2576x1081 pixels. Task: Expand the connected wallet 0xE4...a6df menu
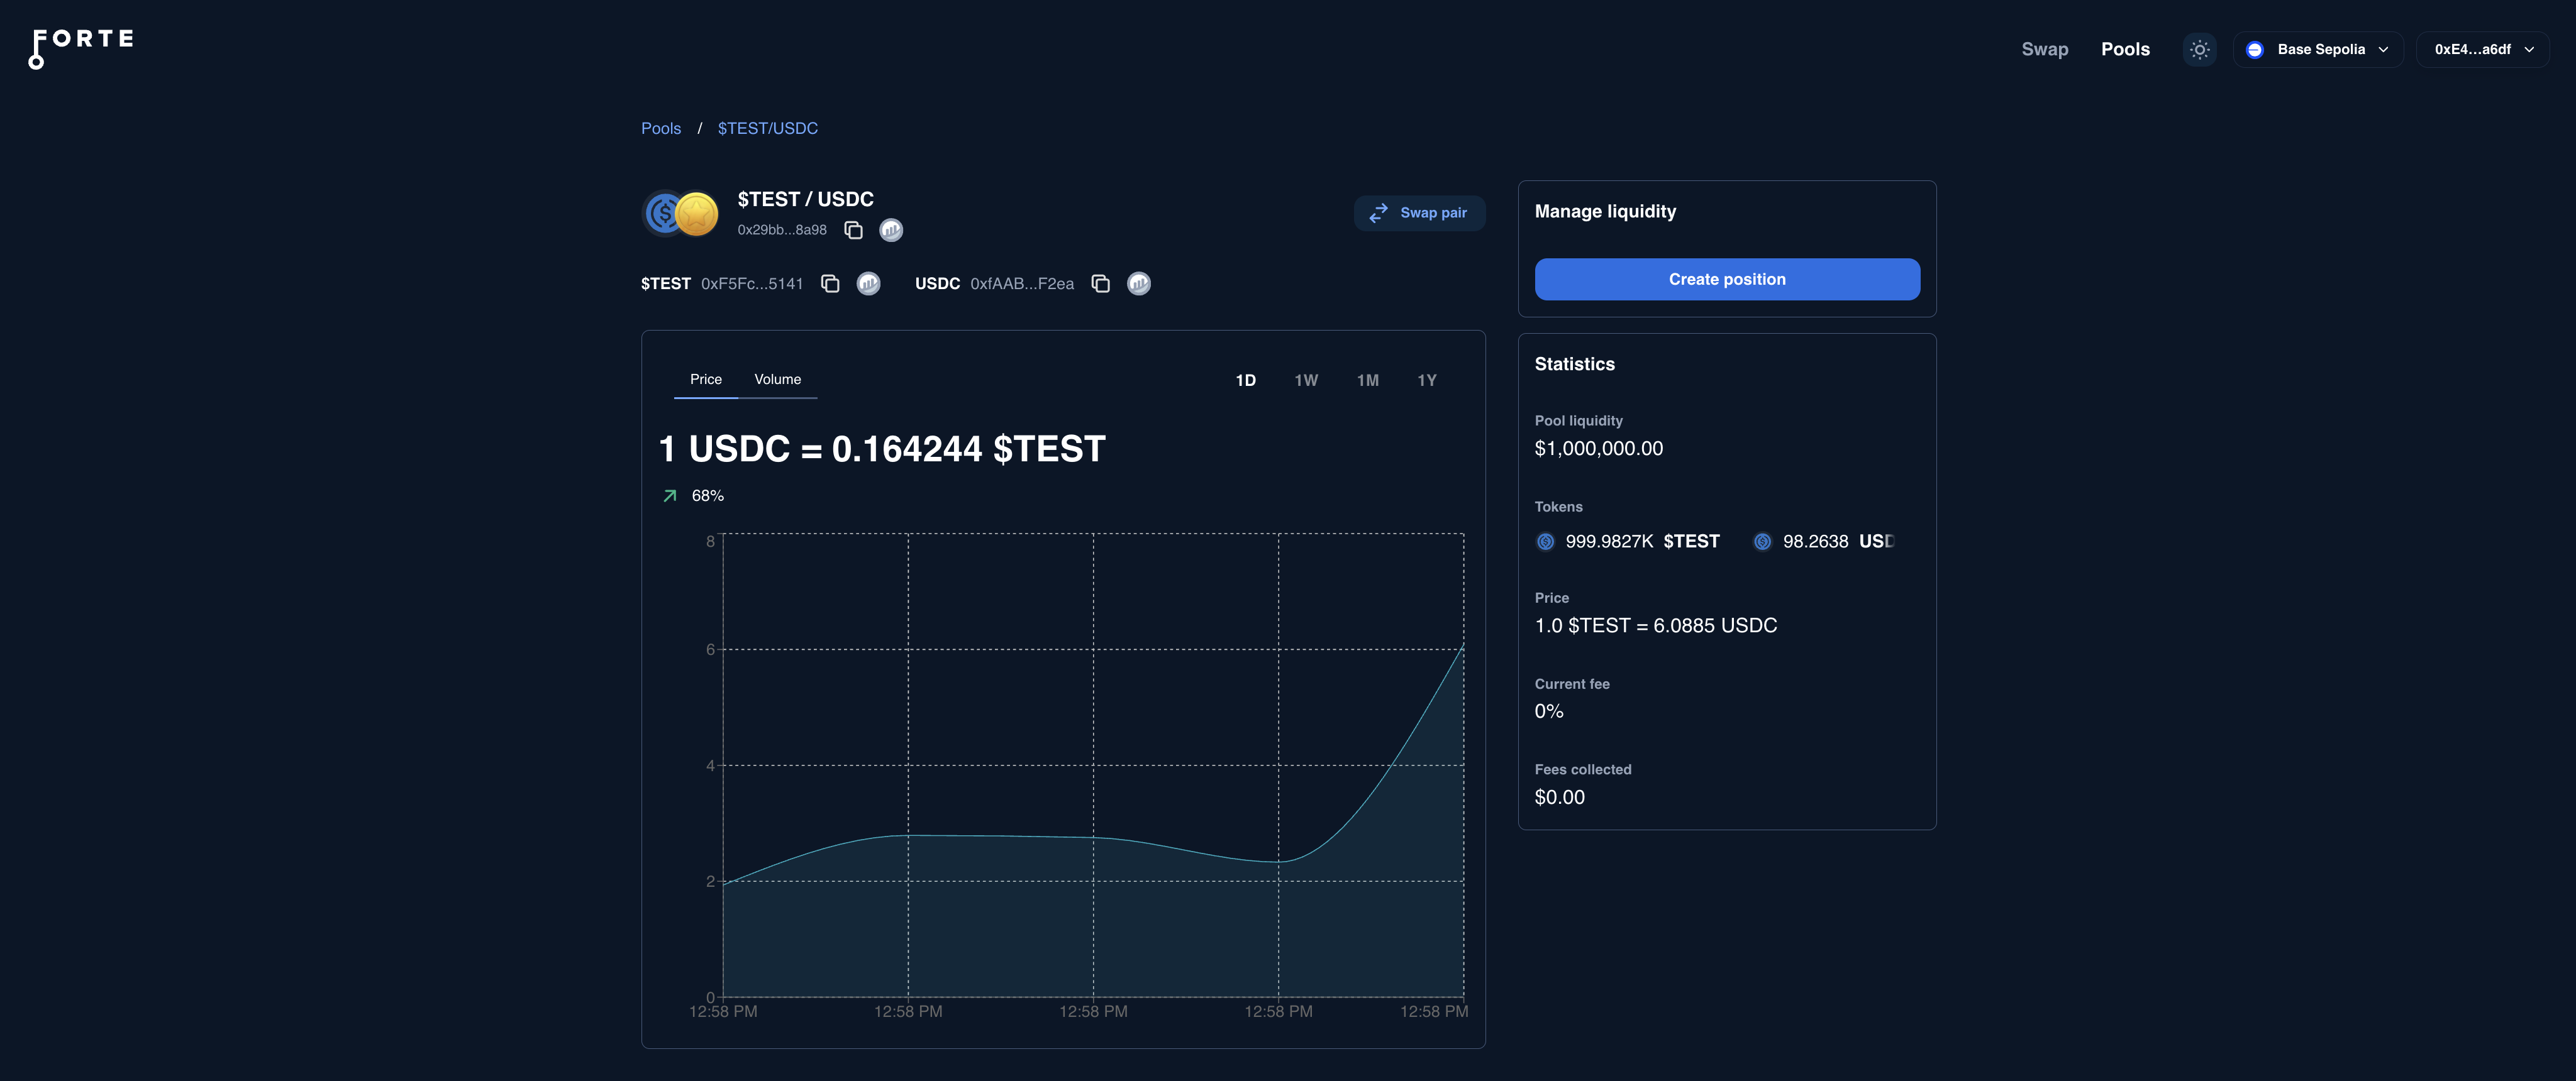click(x=2483, y=49)
